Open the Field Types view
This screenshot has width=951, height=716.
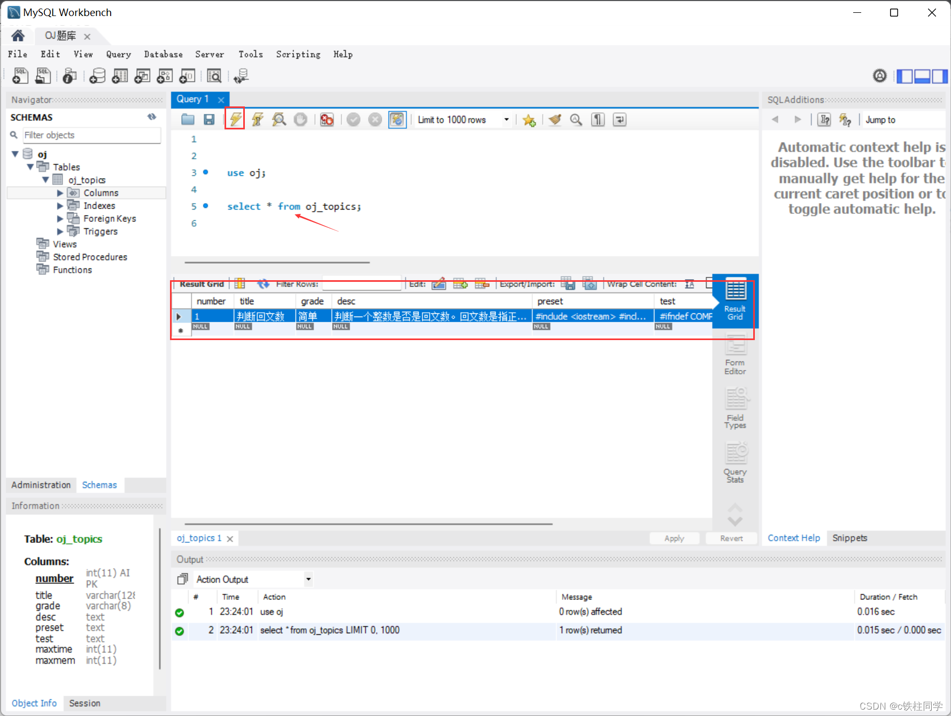pos(735,407)
